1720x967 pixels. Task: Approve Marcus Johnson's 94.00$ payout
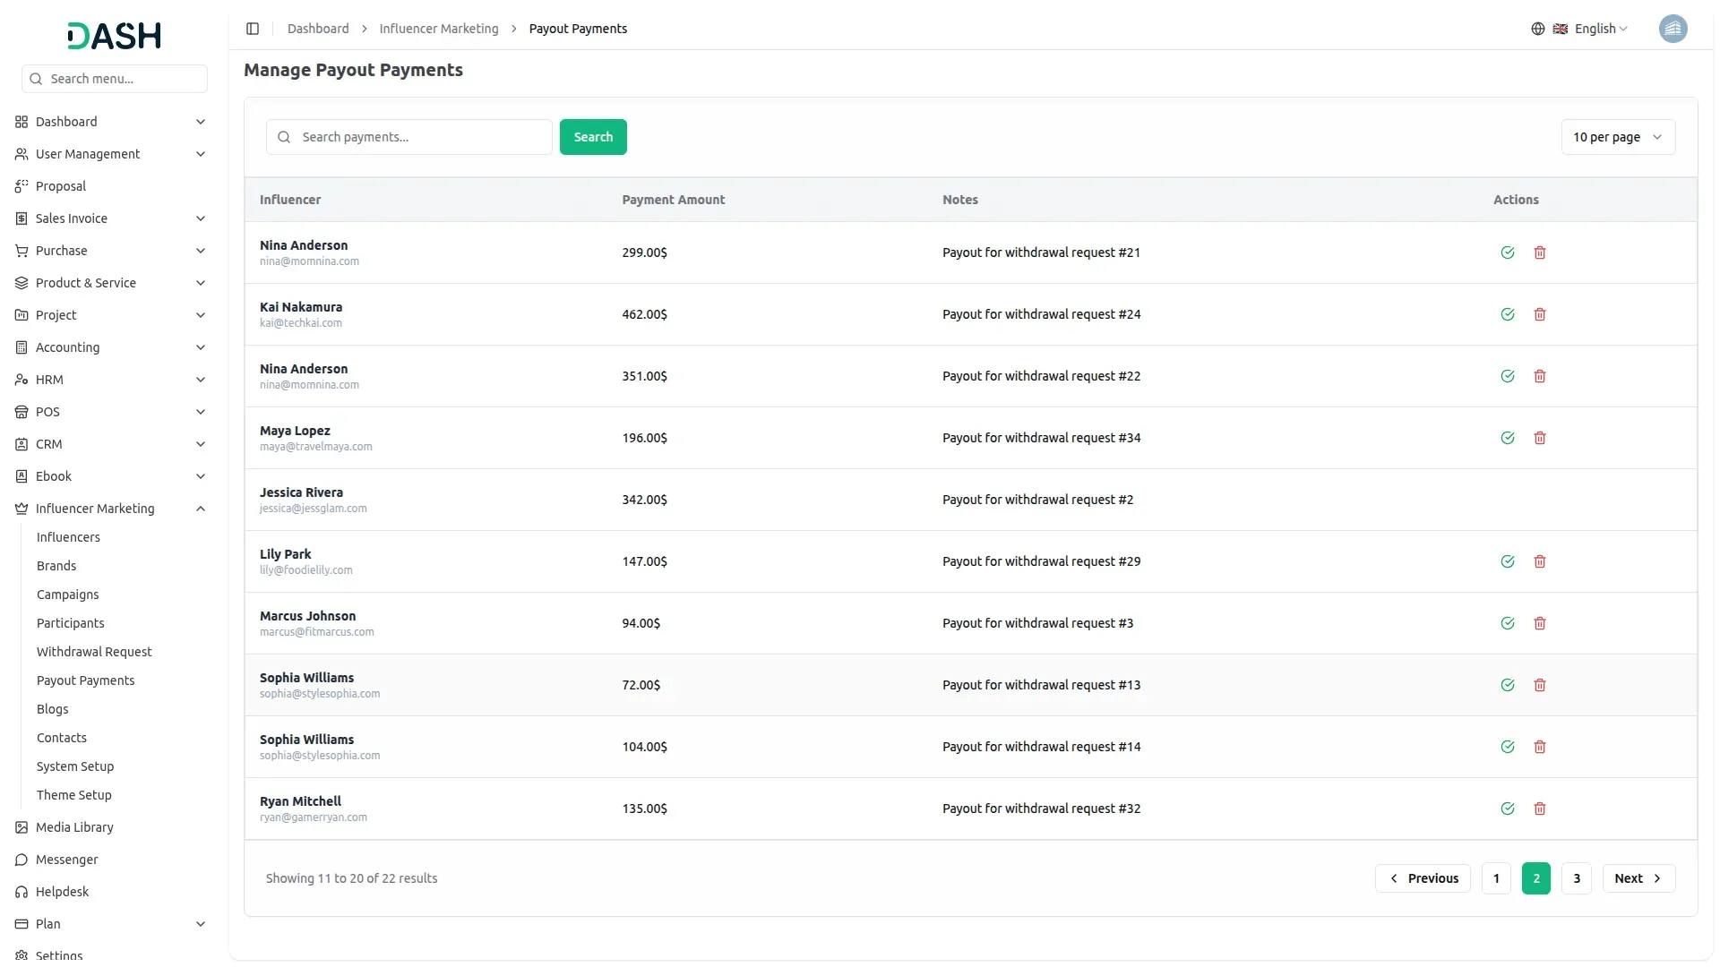click(x=1508, y=623)
